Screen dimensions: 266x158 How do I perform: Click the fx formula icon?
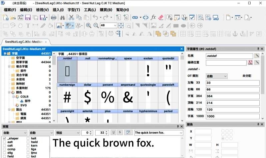[x=153, y=17]
